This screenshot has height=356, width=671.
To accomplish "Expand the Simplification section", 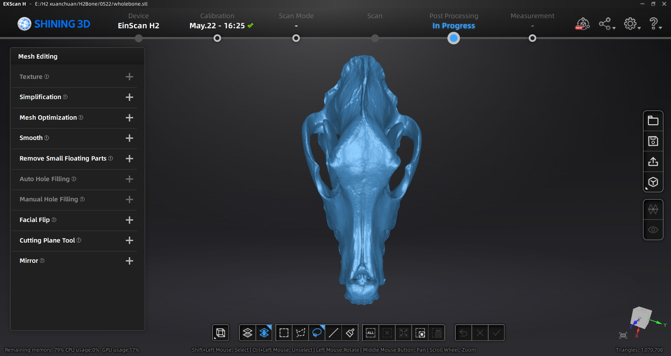I will click(129, 97).
